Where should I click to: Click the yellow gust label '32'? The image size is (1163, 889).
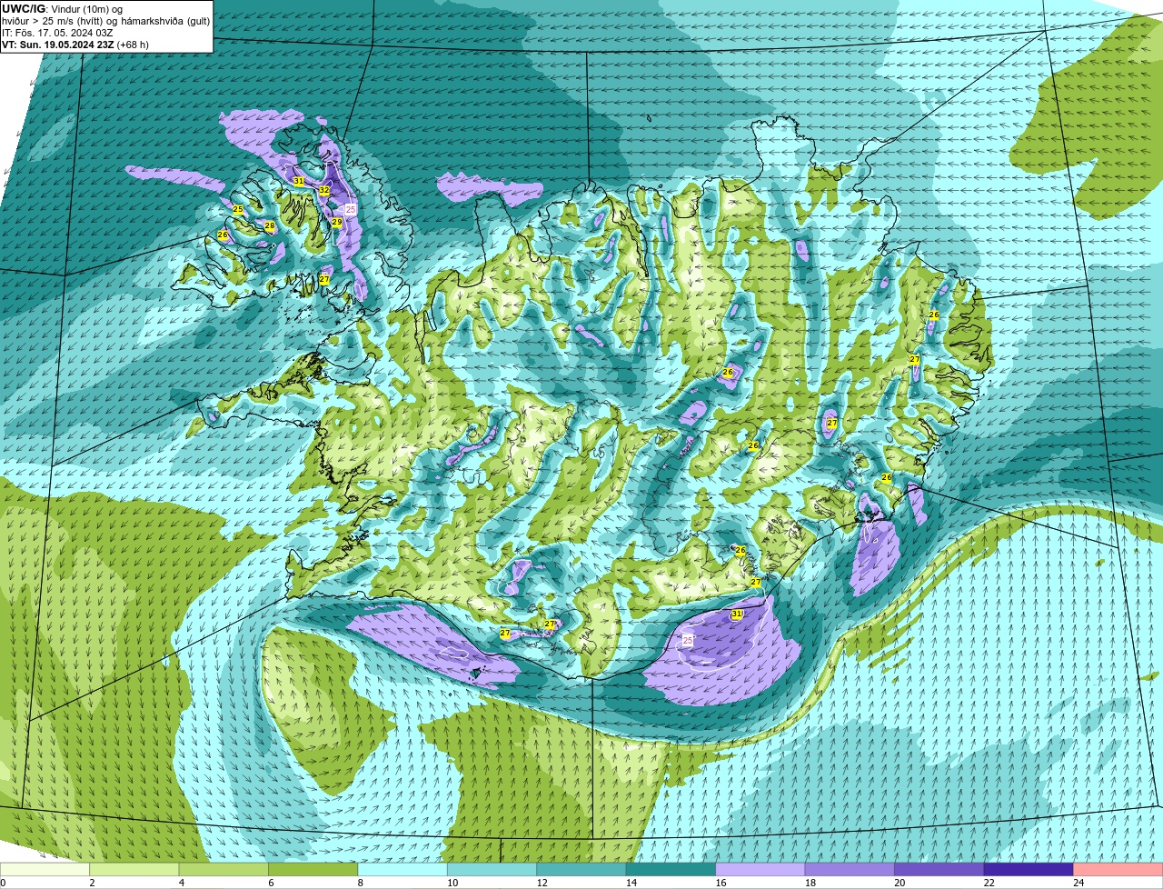[324, 190]
